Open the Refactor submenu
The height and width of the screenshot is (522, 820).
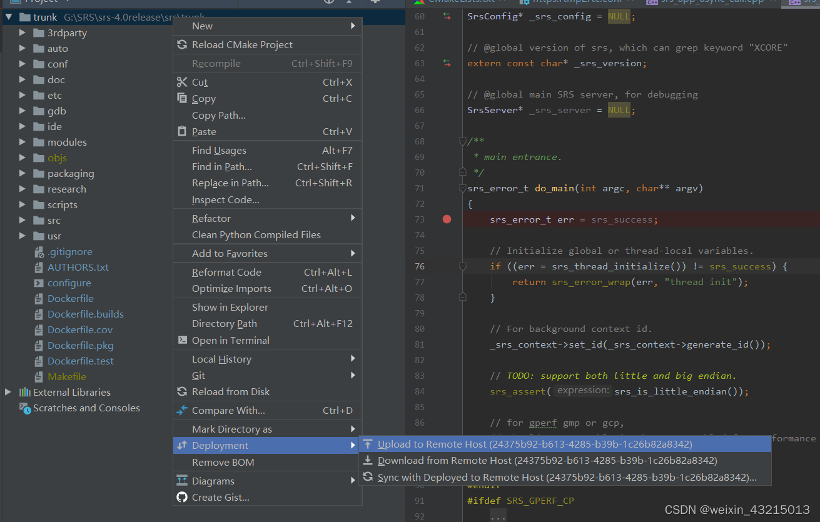click(x=268, y=218)
